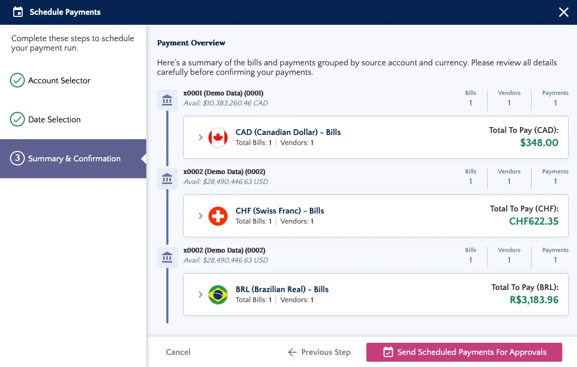577x367 pixels.
Task: Click the Total To Pay (CAD): label
Action: (x=524, y=130)
